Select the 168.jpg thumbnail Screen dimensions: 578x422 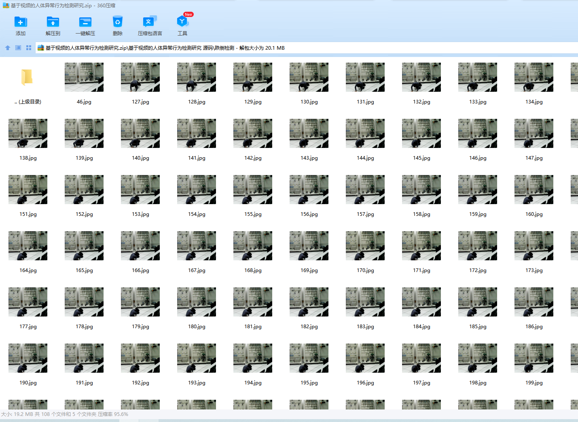253,246
